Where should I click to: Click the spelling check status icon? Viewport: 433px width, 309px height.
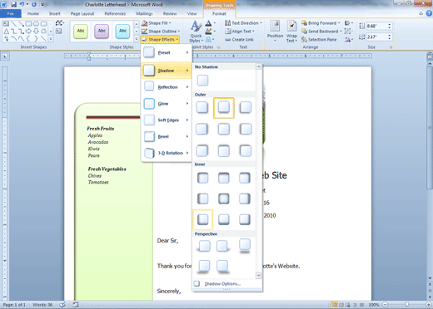click(x=62, y=305)
